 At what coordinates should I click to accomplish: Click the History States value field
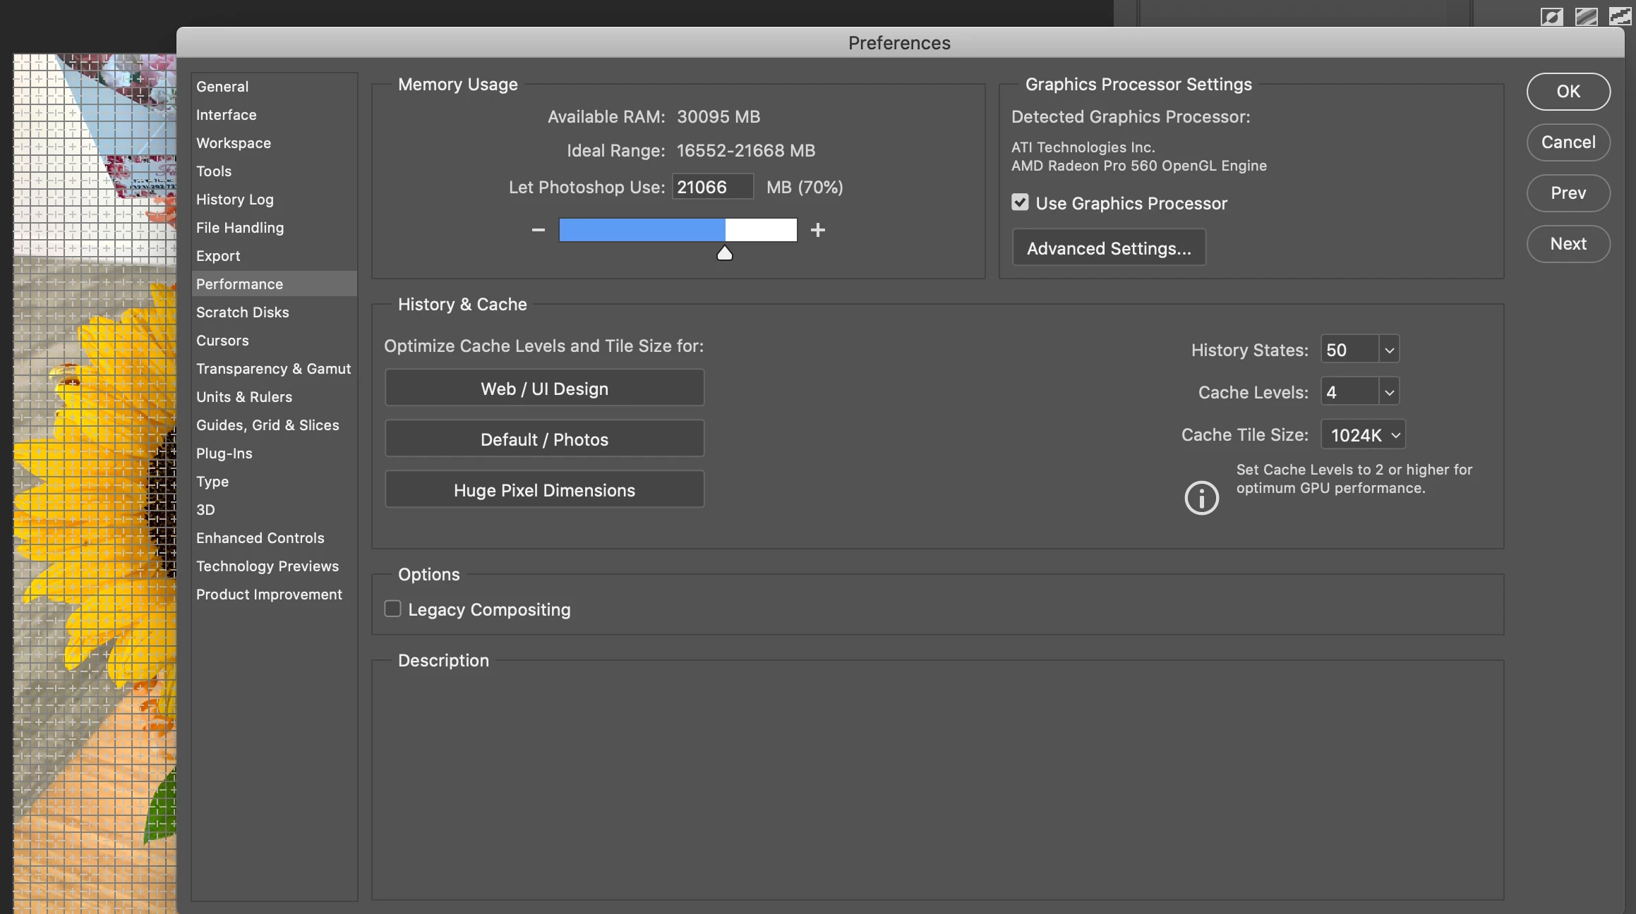point(1349,350)
